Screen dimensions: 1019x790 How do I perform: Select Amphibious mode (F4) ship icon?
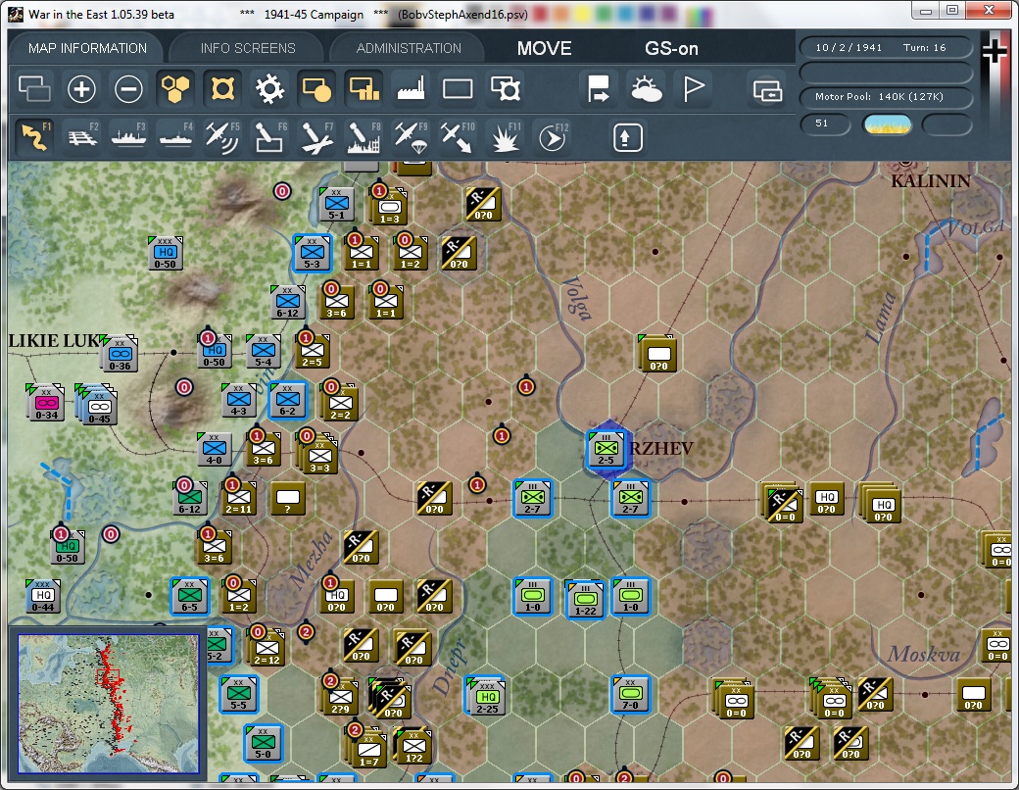click(x=175, y=136)
